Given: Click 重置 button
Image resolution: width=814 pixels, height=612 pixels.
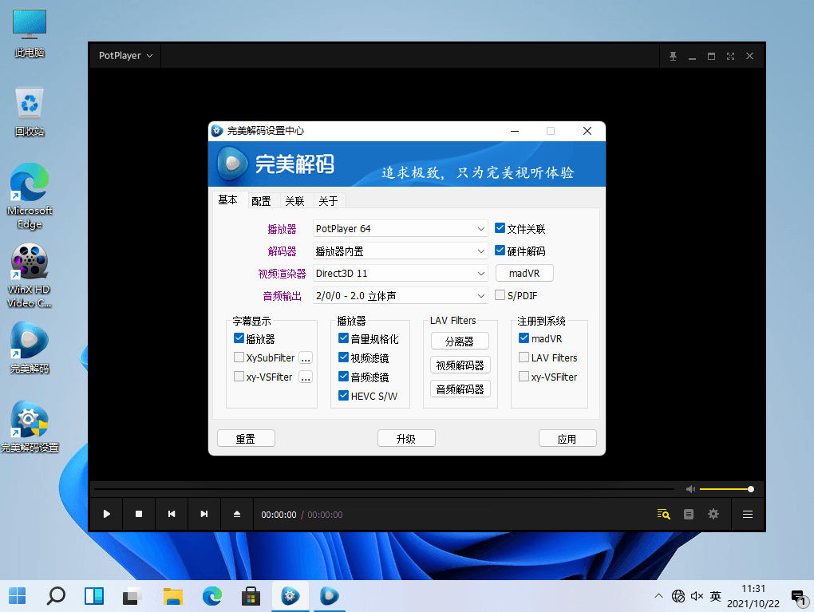Looking at the screenshot, I should [x=246, y=439].
